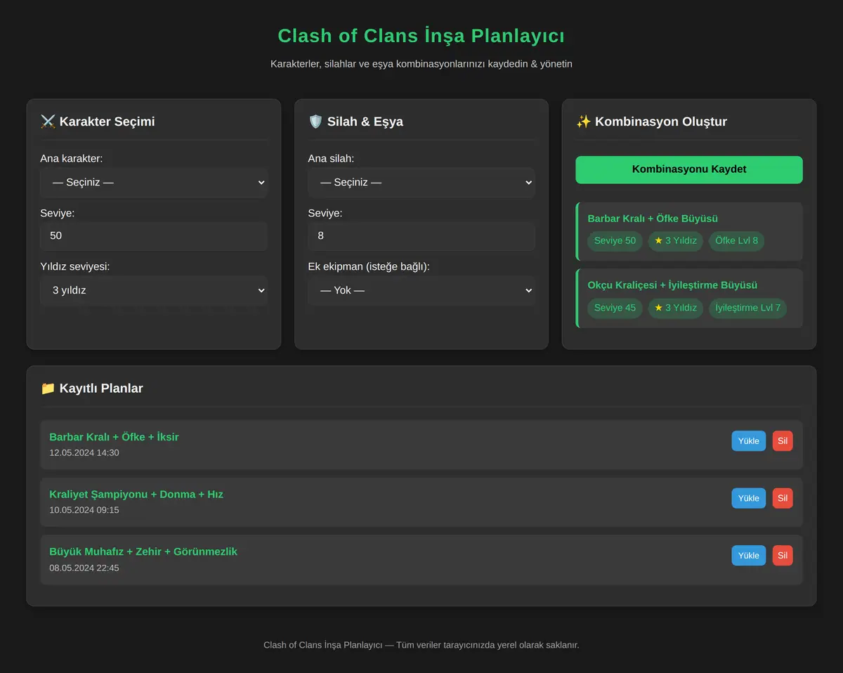This screenshot has height=673, width=843.
Task: Load the Barbar Kralı + Öfke + İksir plan
Action: (x=749, y=441)
